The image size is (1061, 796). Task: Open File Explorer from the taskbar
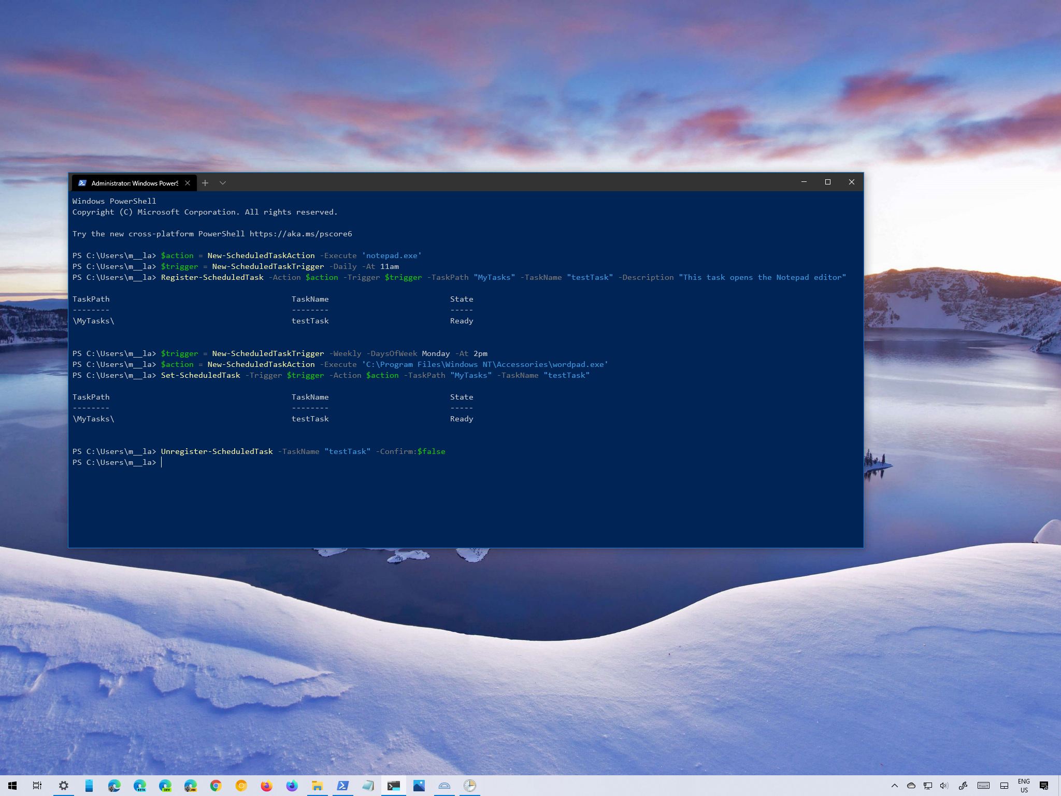(317, 786)
